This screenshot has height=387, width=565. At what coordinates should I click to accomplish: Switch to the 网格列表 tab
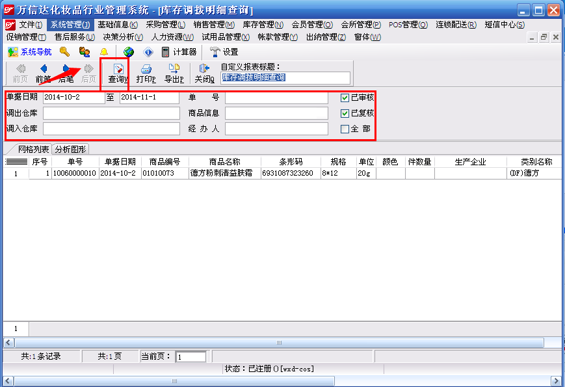point(33,149)
